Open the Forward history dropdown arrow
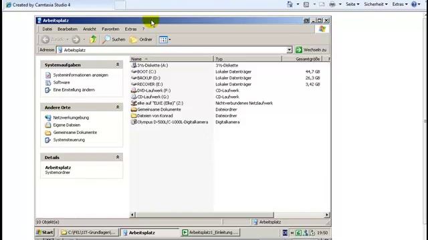Viewport: 428px width, 240px height. pos(84,40)
